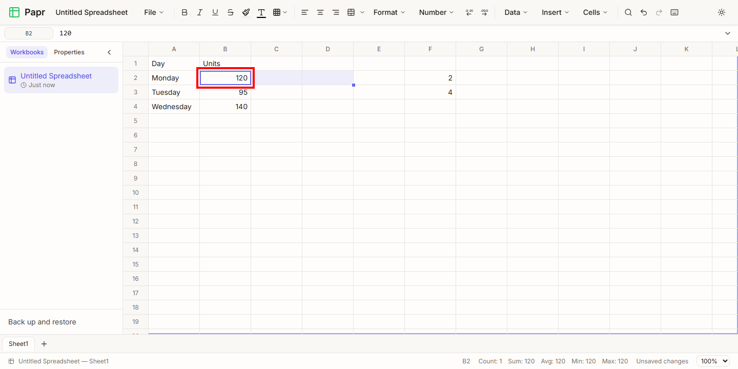This screenshot has width=738, height=369.
Task: Switch the light/dark theme sun icon
Action: (722, 12)
